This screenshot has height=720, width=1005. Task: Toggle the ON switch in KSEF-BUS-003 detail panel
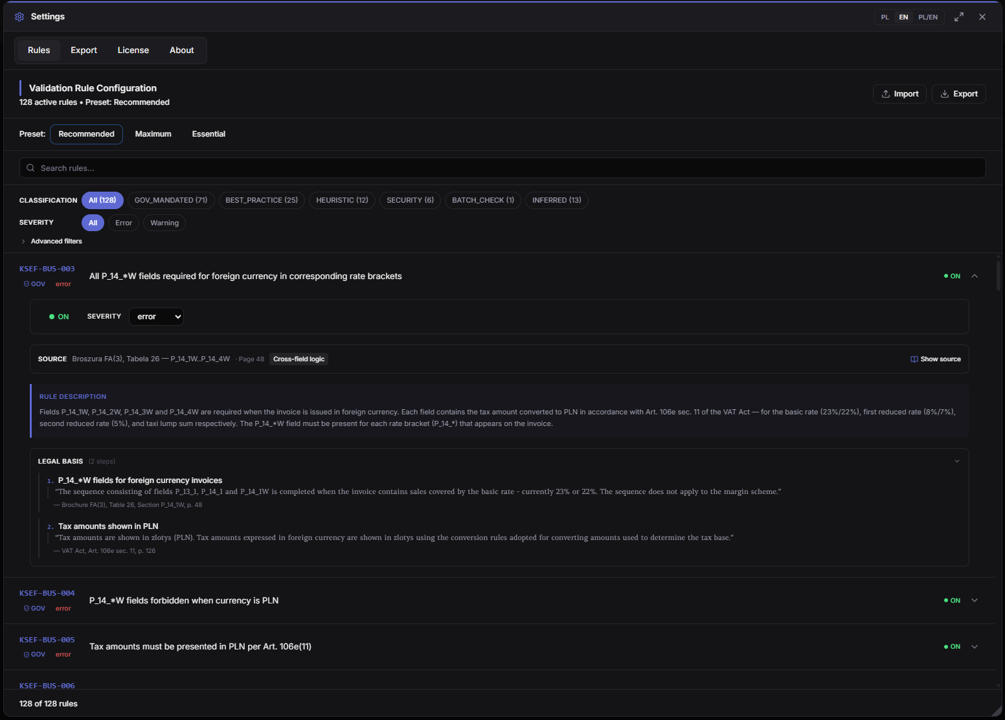pos(59,317)
